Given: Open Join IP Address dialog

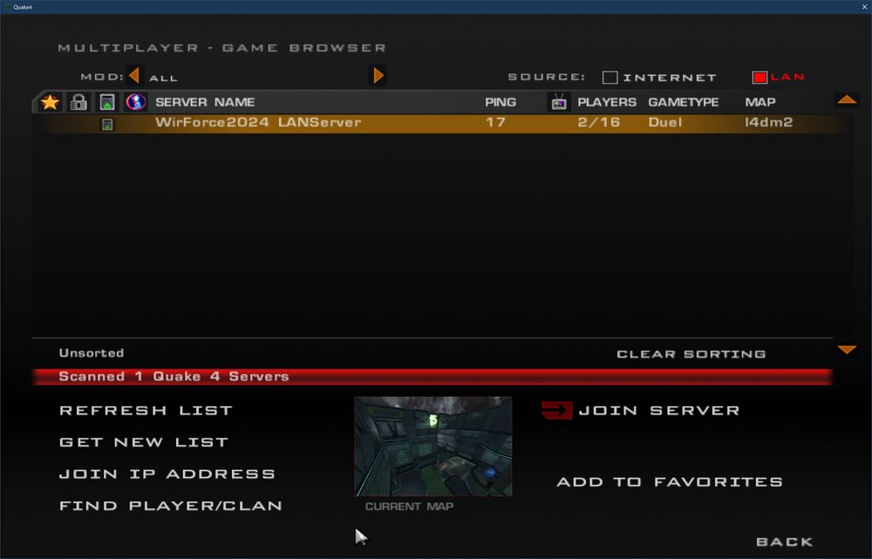Looking at the screenshot, I should point(167,474).
